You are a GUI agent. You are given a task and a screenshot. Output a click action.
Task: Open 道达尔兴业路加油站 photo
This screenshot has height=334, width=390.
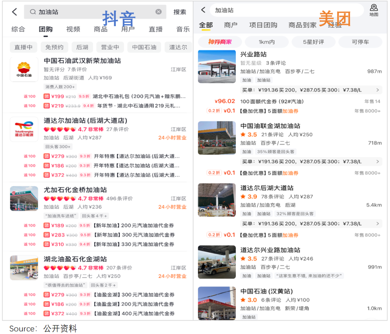pos(217,262)
